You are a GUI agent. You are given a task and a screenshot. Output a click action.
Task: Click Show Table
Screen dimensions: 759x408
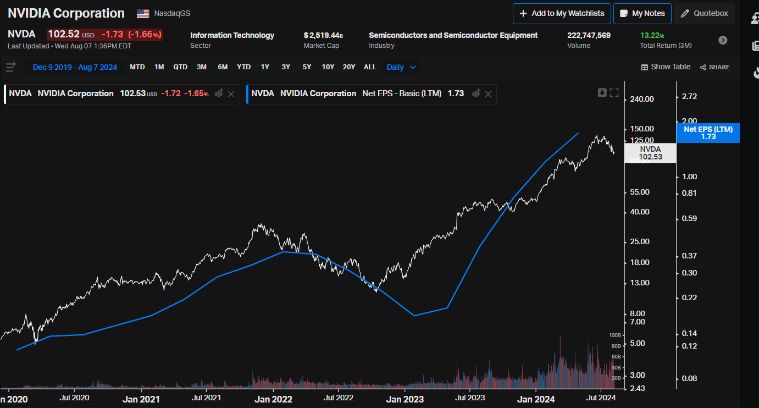click(x=666, y=67)
